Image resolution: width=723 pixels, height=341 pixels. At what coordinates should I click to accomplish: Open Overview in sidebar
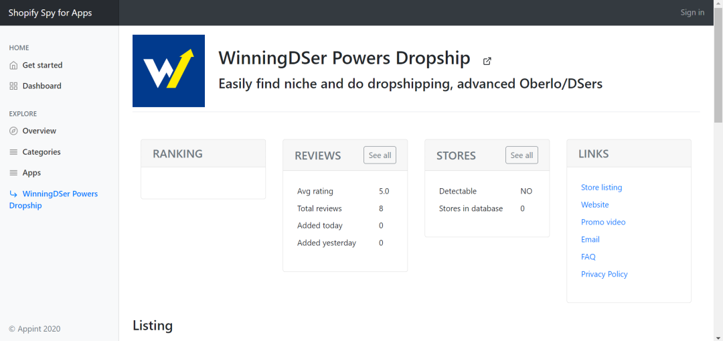39,131
